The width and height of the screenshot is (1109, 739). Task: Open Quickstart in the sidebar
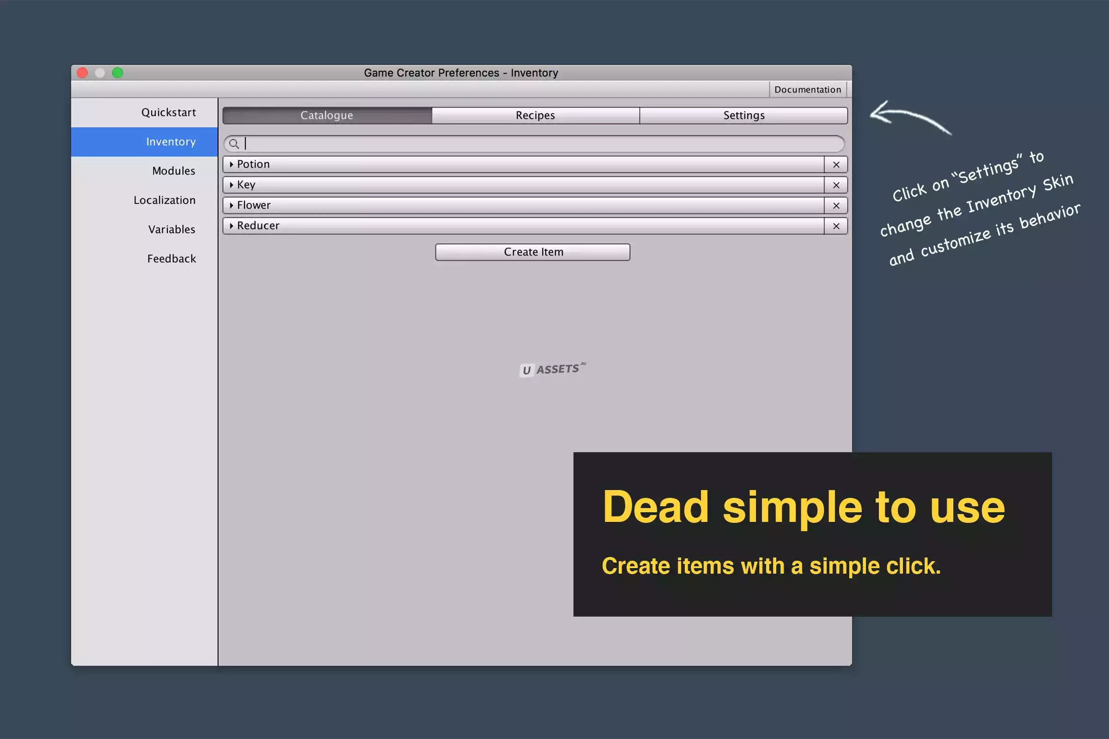(168, 112)
